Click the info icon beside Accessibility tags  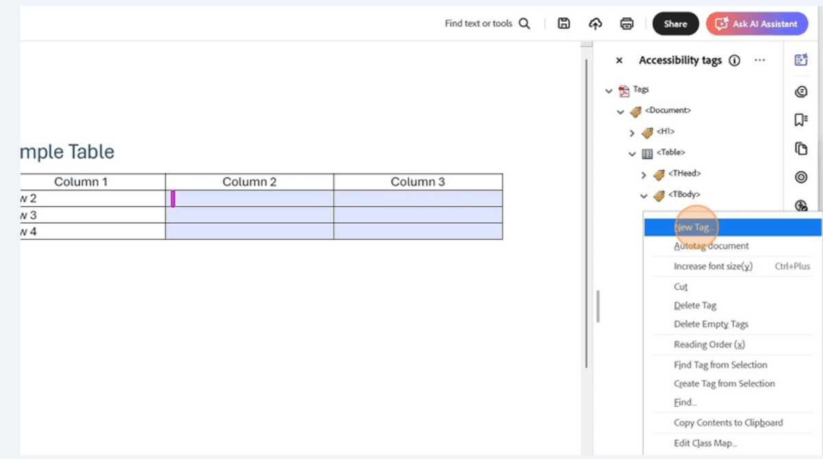pos(735,60)
